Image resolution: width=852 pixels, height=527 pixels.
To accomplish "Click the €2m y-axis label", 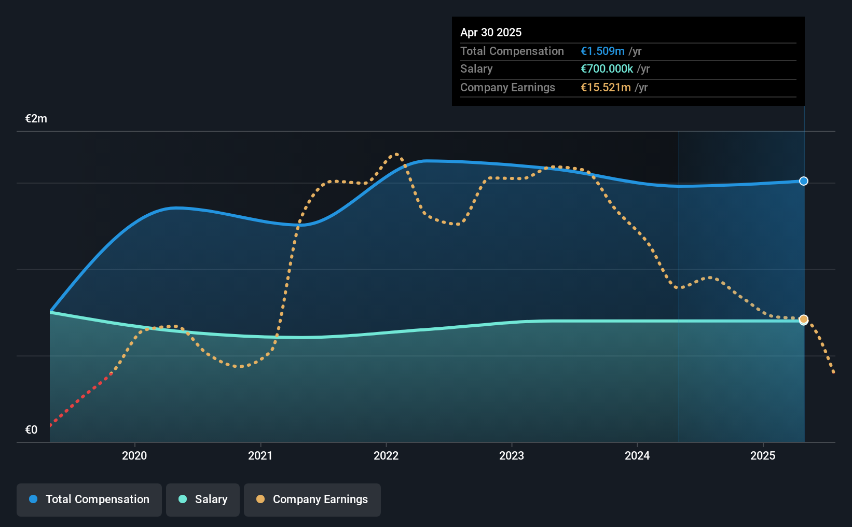I will pyautogui.click(x=36, y=119).
